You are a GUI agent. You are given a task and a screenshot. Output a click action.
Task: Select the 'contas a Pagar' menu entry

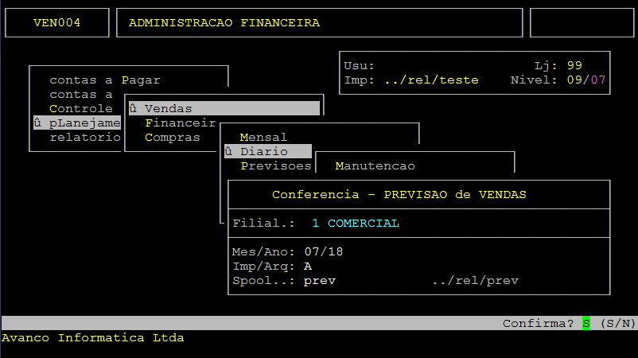coord(104,80)
